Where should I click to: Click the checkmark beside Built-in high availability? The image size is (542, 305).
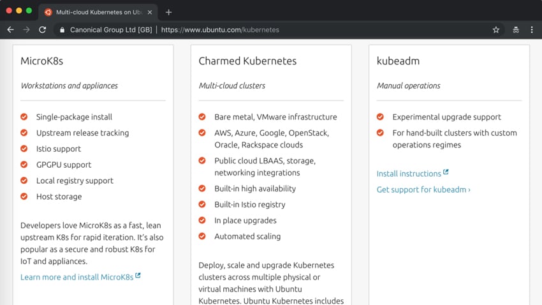tap(202, 188)
